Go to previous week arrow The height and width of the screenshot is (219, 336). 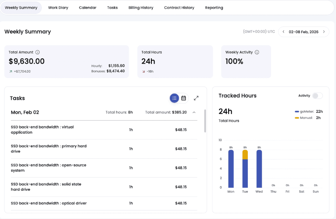(x=283, y=32)
